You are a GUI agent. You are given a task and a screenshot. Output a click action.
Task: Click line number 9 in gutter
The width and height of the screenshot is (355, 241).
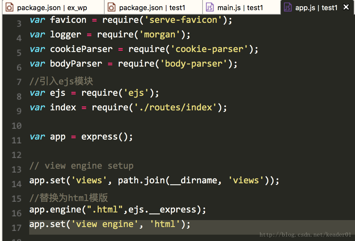pyautogui.click(x=19, y=111)
